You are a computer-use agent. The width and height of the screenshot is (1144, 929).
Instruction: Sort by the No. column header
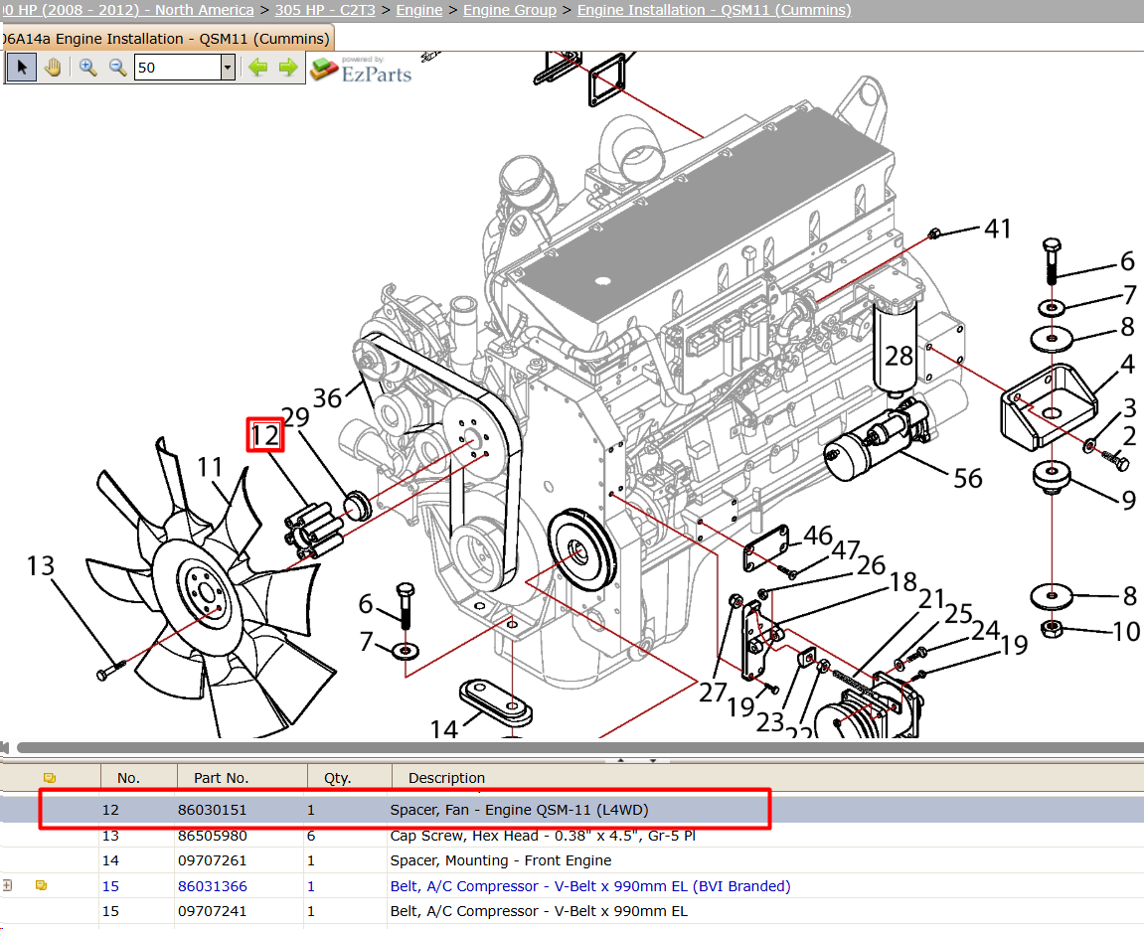[x=128, y=778]
